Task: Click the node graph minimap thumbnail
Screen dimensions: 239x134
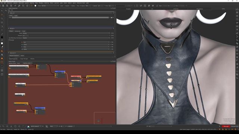Action: 105,118
